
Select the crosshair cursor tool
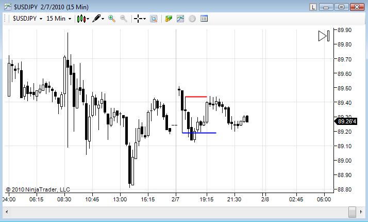pyautogui.click(x=138, y=19)
